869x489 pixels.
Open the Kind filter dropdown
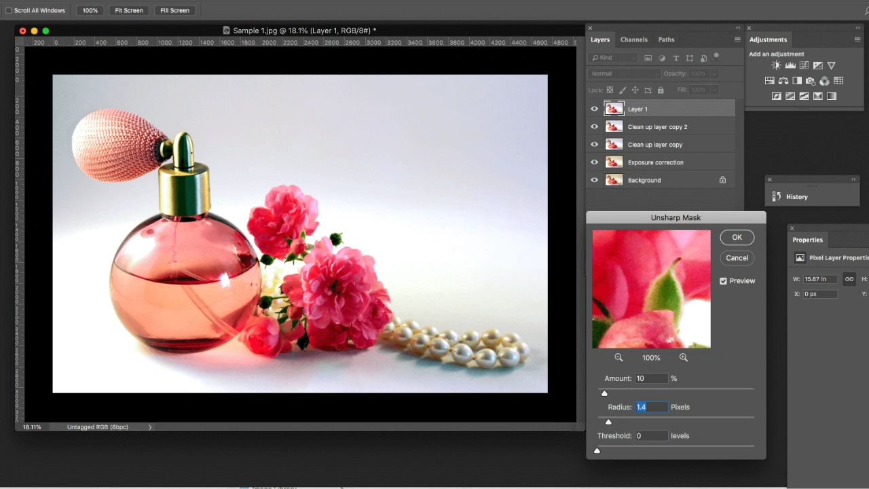[x=613, y=58]
